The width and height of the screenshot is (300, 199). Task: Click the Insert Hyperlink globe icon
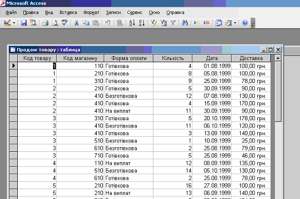coord(120,23)
